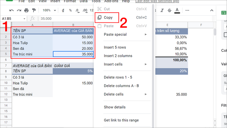Open the Data menu
Viewport: 227px width, 128px height.
(x=84, y=1)
